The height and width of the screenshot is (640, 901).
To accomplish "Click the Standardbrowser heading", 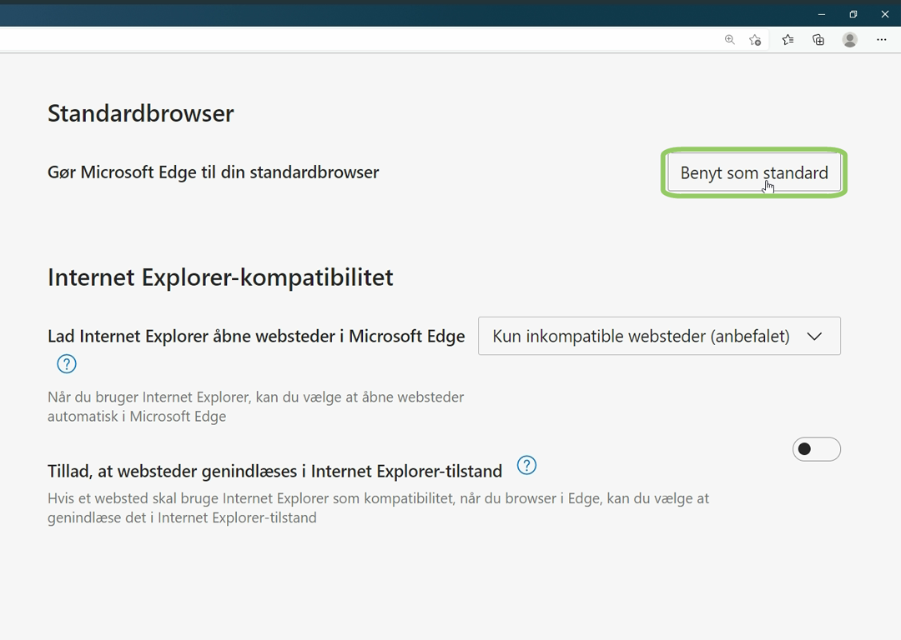I will (141, 113).
